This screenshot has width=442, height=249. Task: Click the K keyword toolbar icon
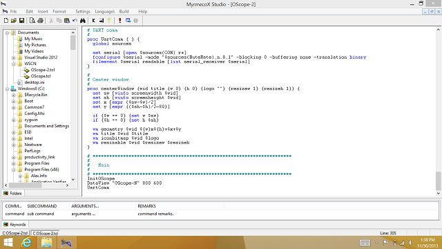pyautogui.click(x=94, y=20)
